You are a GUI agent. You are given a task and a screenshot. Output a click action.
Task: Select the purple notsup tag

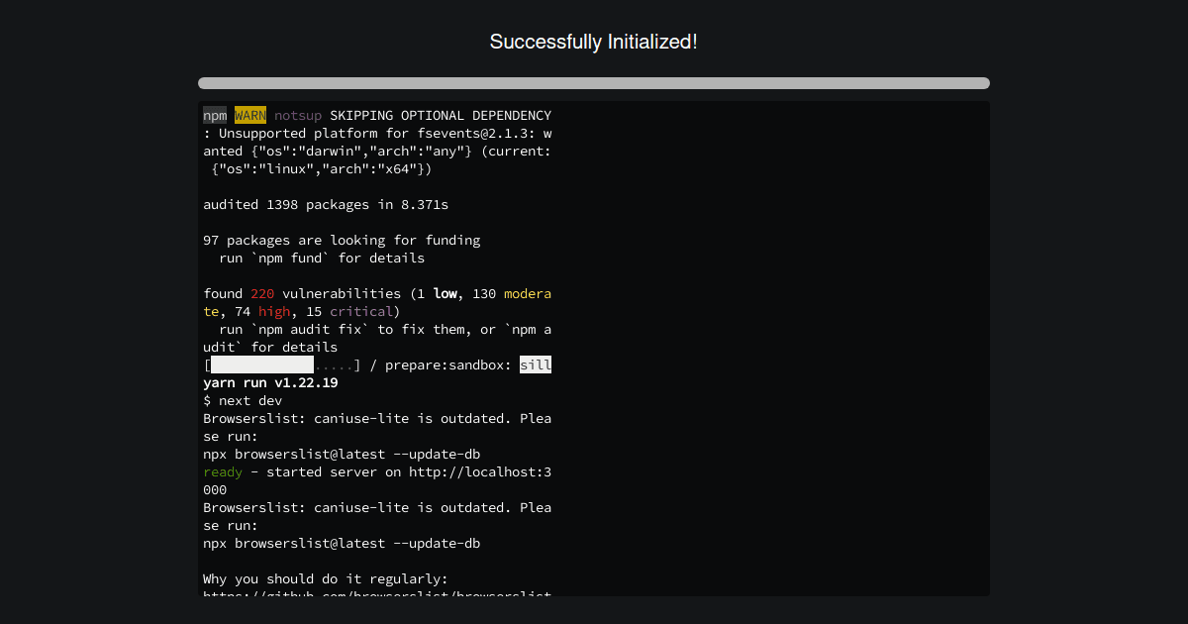click(x=298, y=115)
